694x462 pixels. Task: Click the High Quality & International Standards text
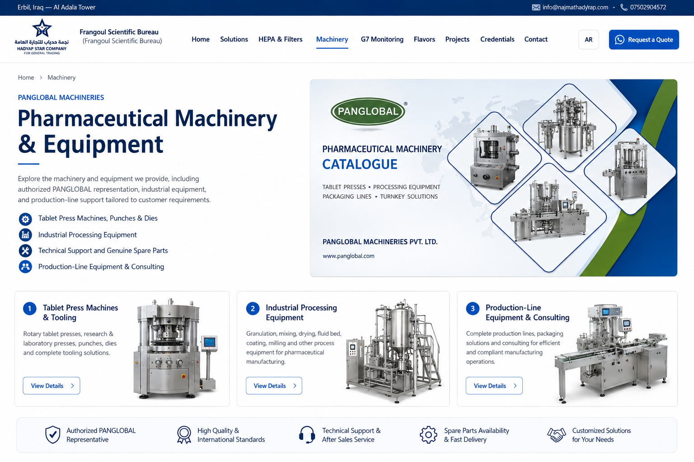[x=231, y=435]
